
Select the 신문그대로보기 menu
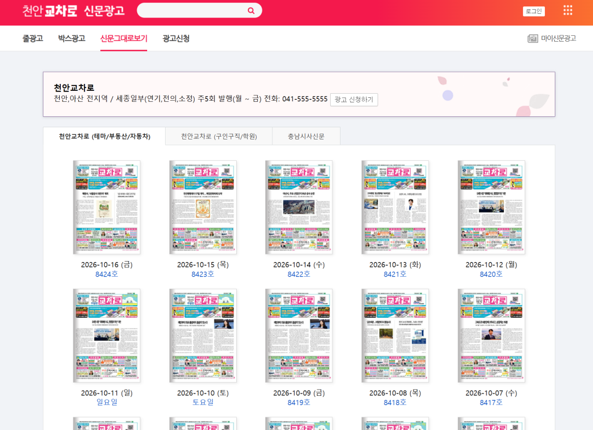(x=124, y=38)
